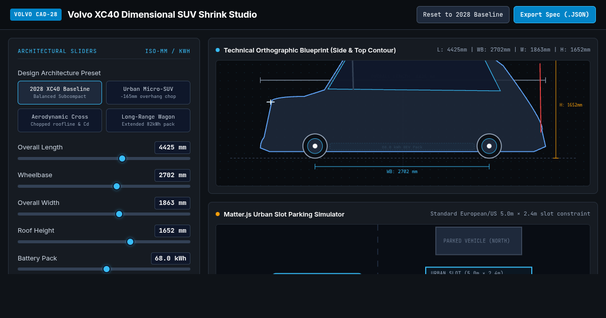Pick the Long-Range Wagon preset
606x318 pixels.
coord(148,120)
